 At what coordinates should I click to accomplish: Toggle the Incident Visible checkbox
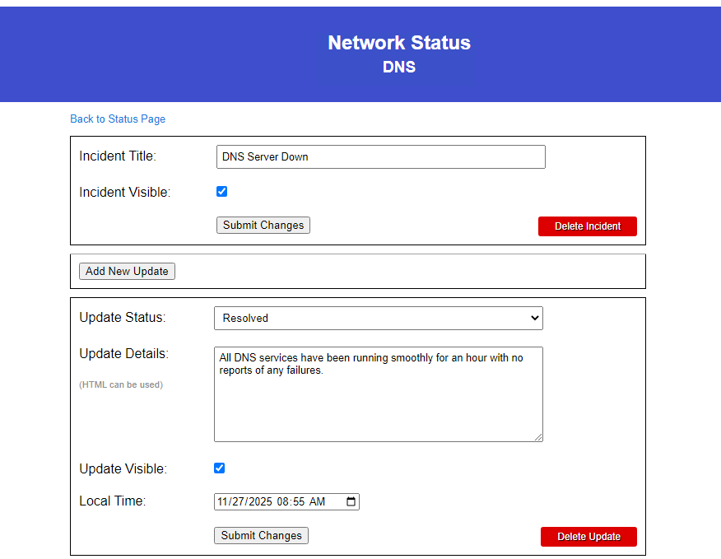pyautogui.click(x=221, y=191)
